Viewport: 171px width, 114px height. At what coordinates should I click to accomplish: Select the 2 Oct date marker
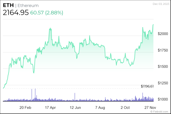point(125,107)
